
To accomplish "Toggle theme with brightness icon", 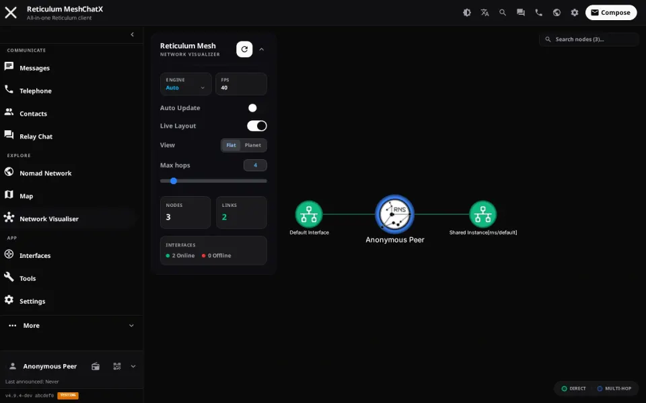I will pos(467,12).
